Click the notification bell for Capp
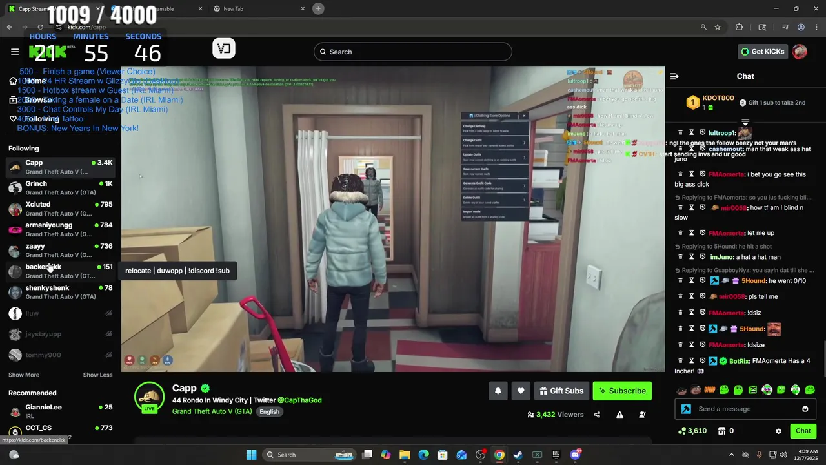826x465 pixels. [498, 391]
